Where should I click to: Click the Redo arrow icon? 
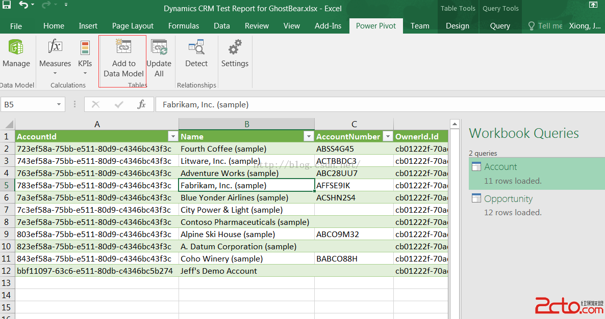(46, 5)
